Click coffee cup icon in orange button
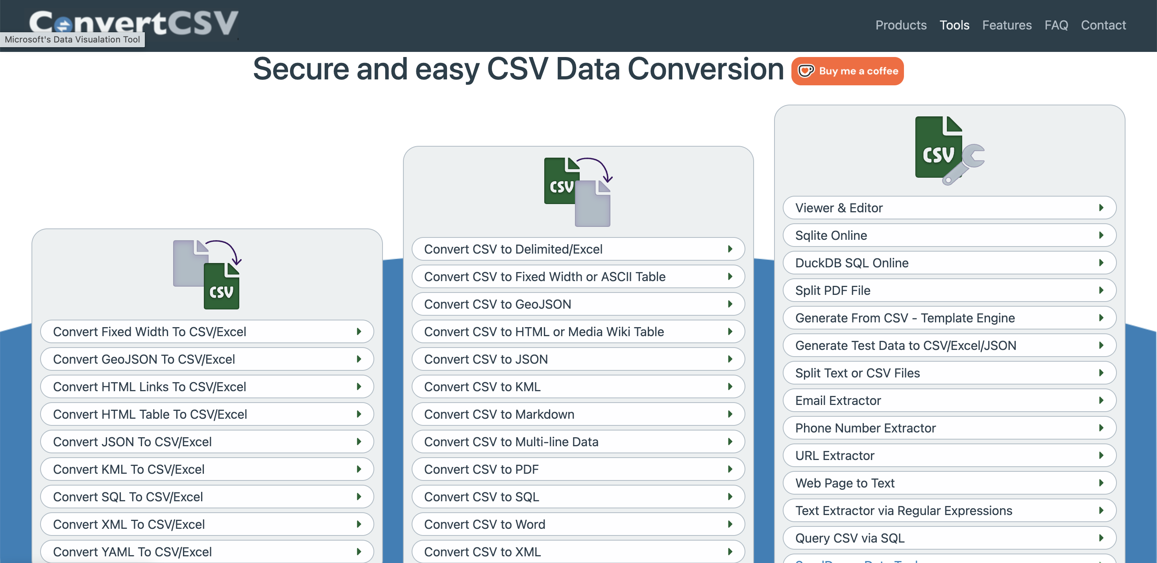 pyautogui.click(x=806, y=71)
